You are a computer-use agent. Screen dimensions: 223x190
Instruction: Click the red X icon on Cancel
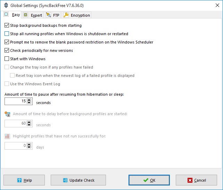(190, 180)
